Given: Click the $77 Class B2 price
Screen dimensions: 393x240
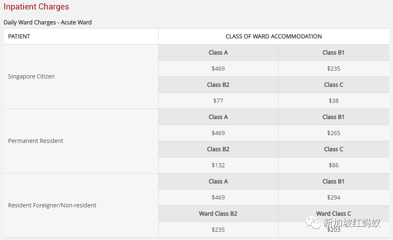Looking at the screenshot, I should point(218,101).
